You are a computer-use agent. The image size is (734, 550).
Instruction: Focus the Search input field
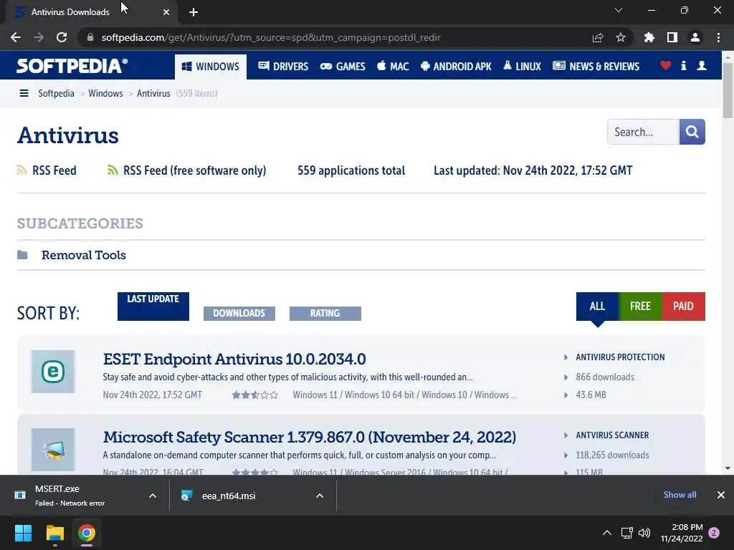[643, 132]
